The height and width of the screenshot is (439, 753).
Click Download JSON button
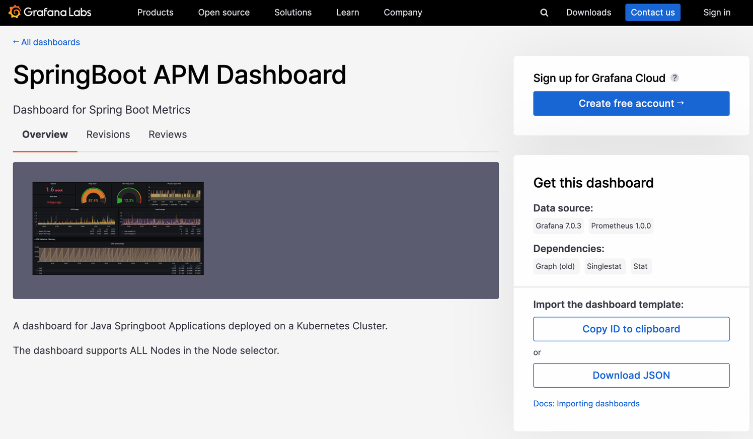(x=631, y=375)
